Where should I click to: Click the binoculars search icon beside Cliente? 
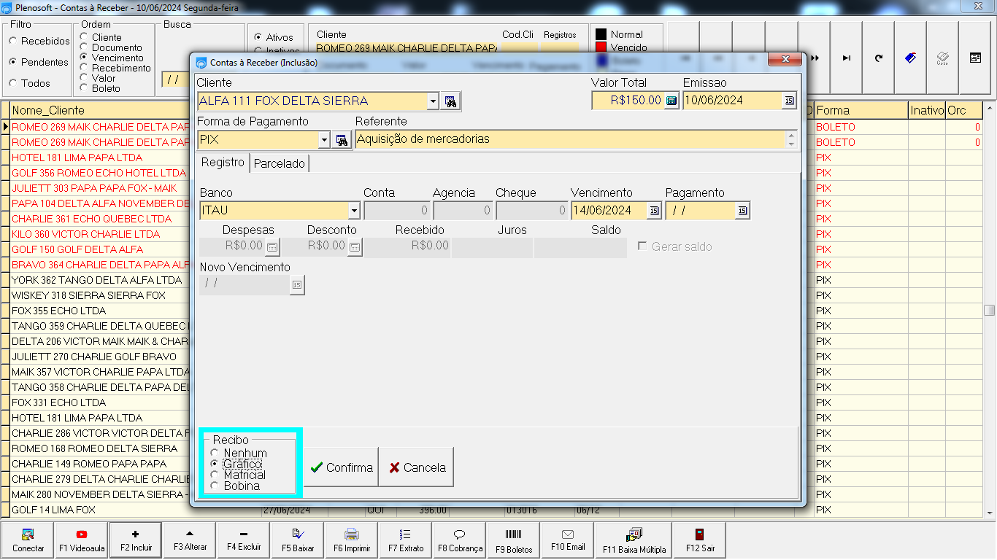tap(451, 101)
